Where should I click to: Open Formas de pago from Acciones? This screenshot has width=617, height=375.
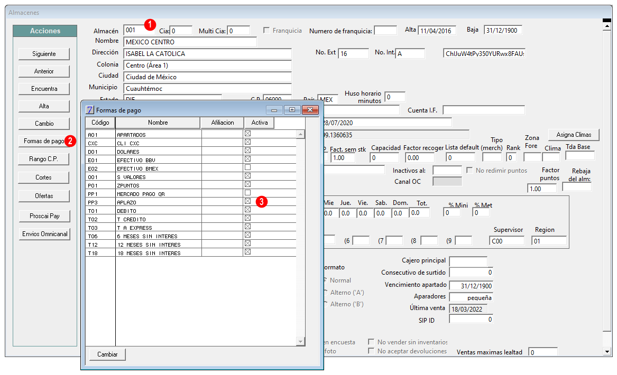[44, 141]
